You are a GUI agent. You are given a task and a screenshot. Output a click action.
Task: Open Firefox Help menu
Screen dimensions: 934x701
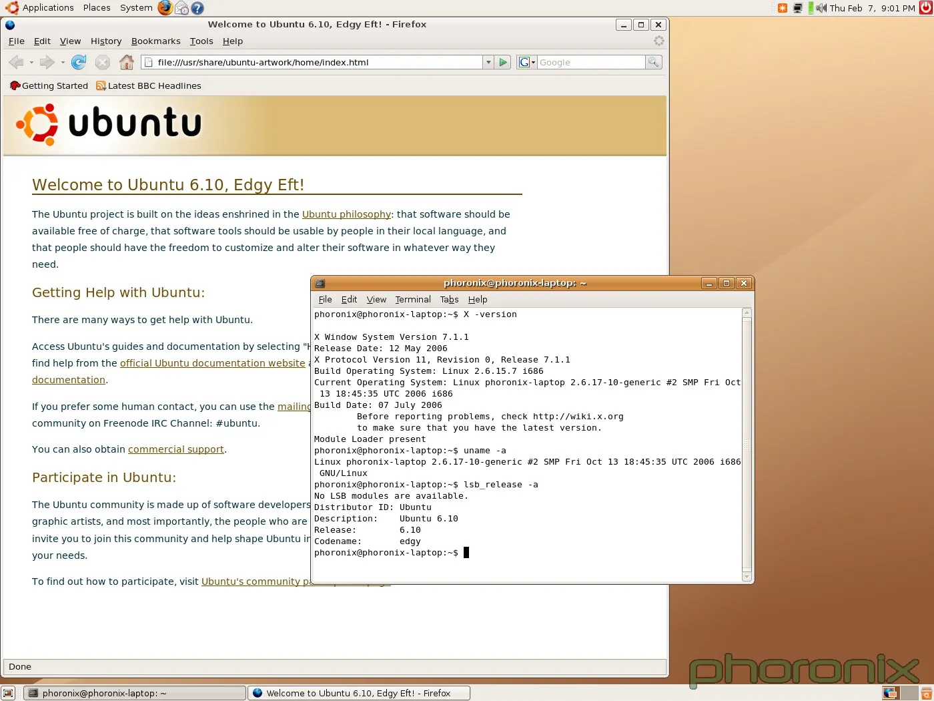(x=233, y=41)
